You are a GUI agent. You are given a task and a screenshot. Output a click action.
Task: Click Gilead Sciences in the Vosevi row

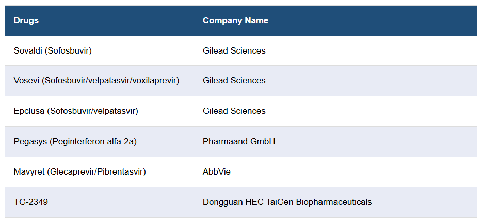[234, 81]
